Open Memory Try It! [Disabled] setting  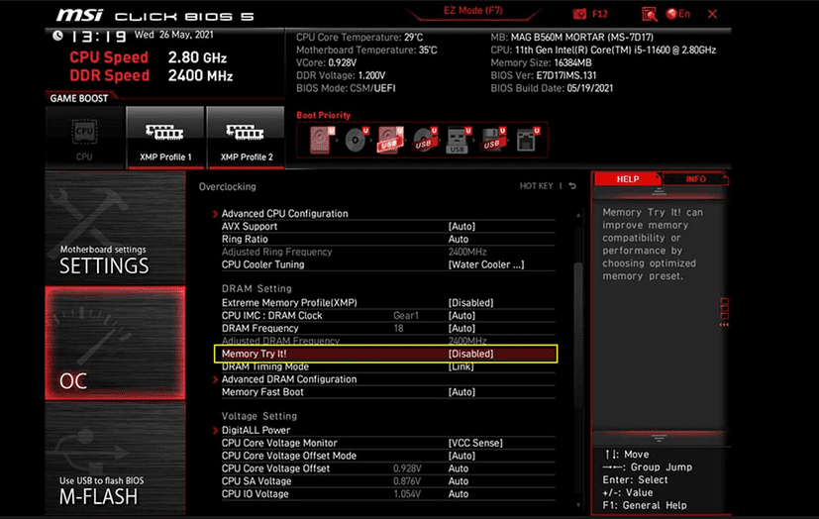tap(386, 354)
